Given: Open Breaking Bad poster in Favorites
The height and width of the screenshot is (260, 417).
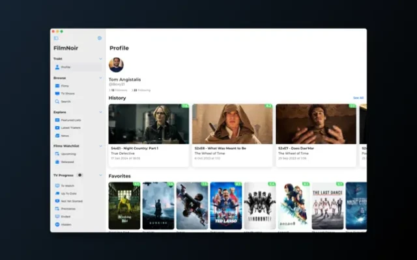Looking at the screenshot, I should click(124, 205).
